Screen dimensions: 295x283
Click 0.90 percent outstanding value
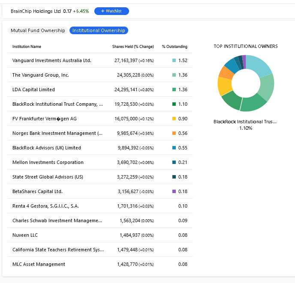183,119
